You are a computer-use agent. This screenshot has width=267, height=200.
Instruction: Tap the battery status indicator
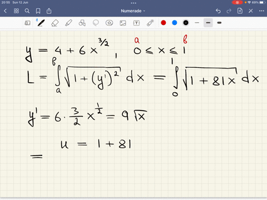click(x=263, y=2)
